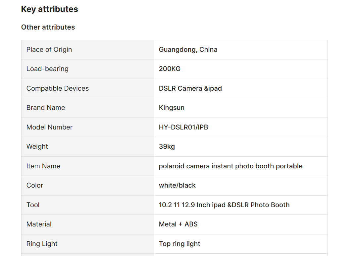Click the 200KG value cell
This screenshot has width=355, height=256.
pos(241,69)
